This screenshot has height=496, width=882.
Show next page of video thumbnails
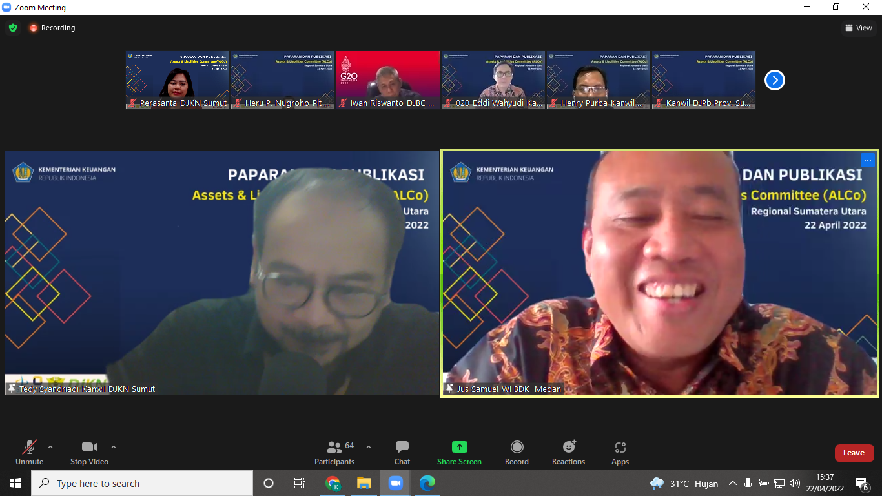774,80
